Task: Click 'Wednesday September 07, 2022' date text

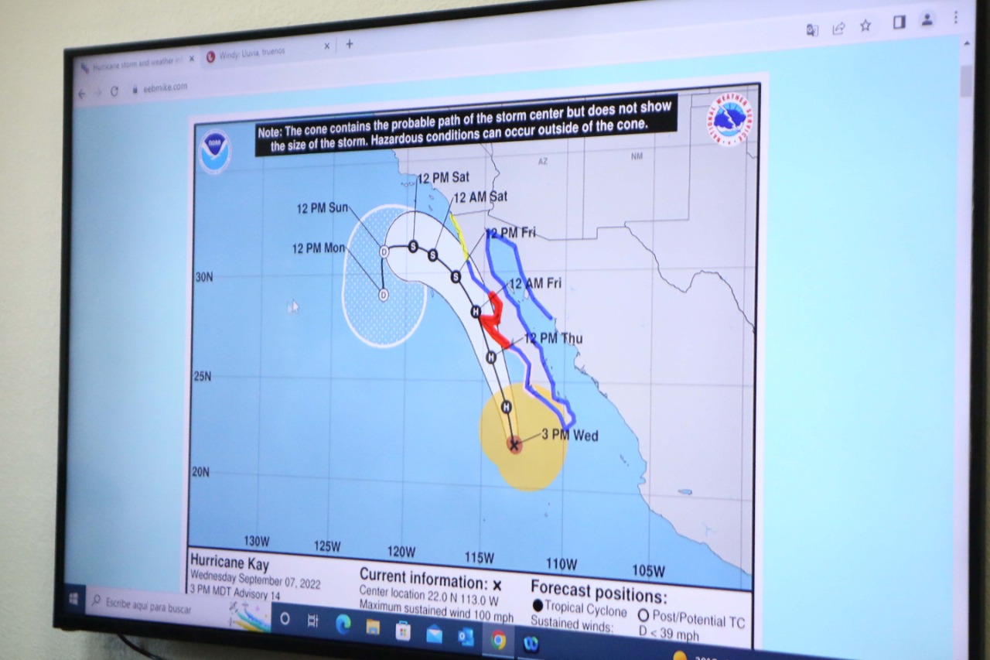Action: pos(255,580)
